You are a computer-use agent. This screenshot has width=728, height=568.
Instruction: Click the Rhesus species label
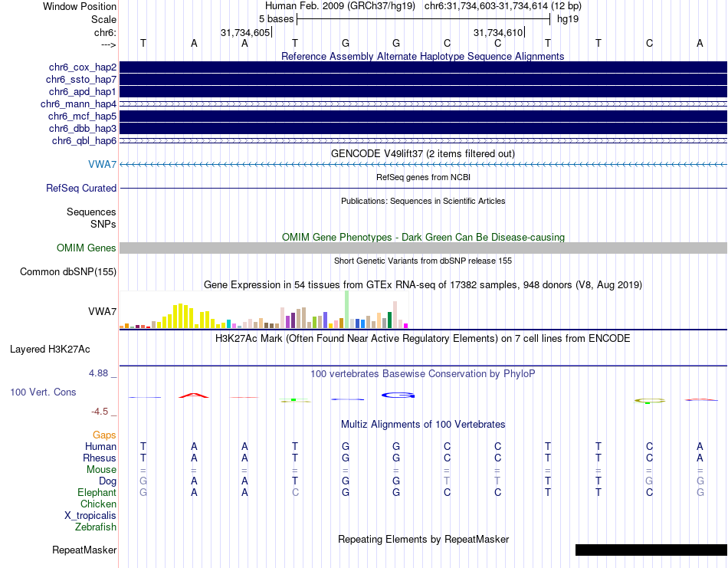pos(100,458)
